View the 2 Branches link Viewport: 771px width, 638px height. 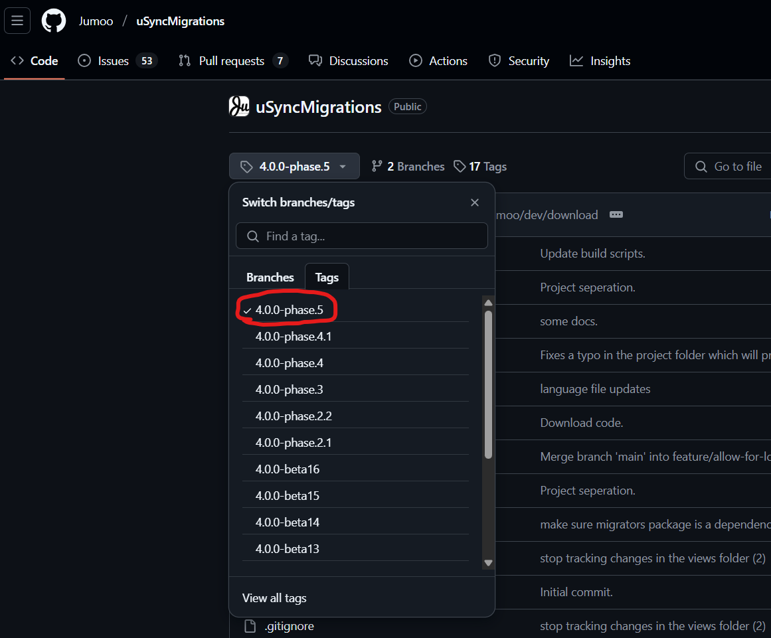click(x=408, y=167)
